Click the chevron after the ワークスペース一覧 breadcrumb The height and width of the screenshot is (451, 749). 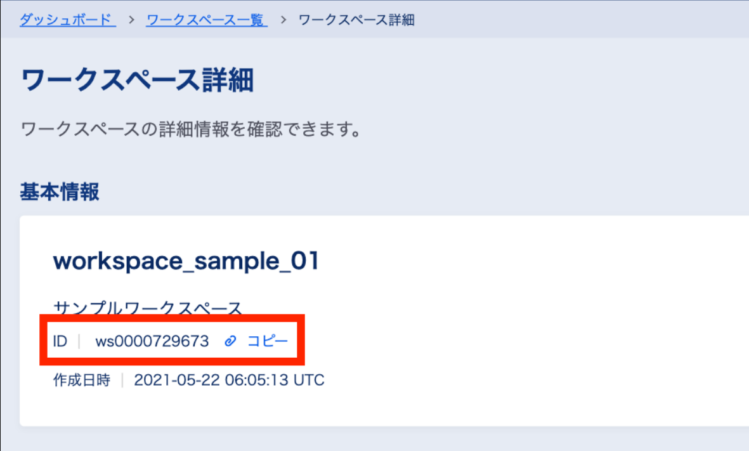[283, 20]
